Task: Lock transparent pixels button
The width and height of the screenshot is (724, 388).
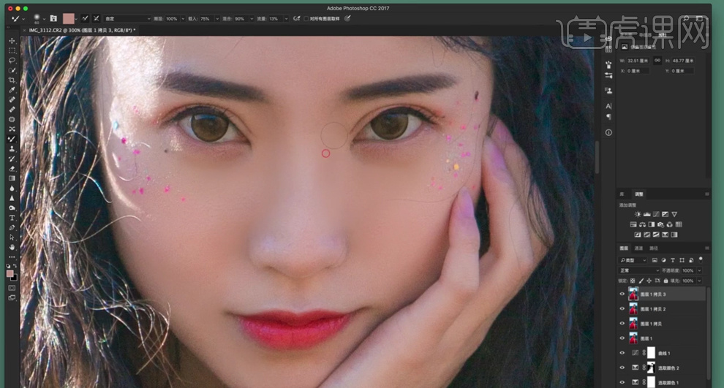Action: coord(633,281)
